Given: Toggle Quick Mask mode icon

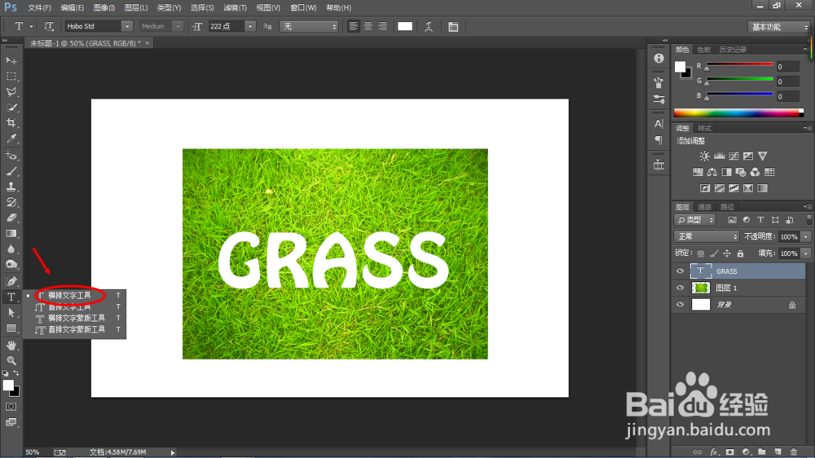Looking at the screenshot, I should click(11, 407).
